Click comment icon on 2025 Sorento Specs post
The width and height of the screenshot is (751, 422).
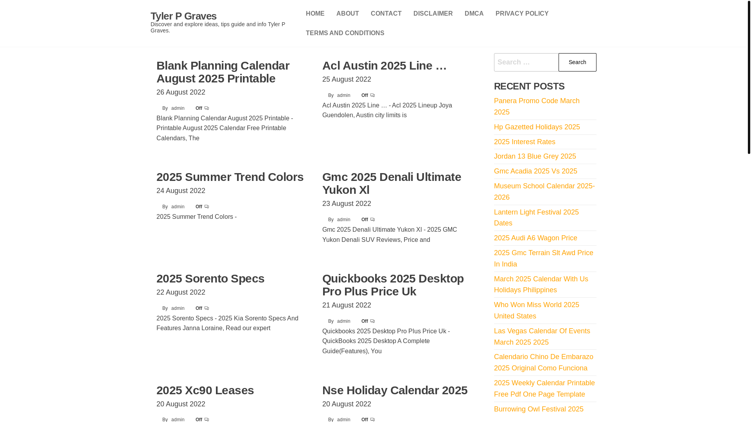coord(207,308)
